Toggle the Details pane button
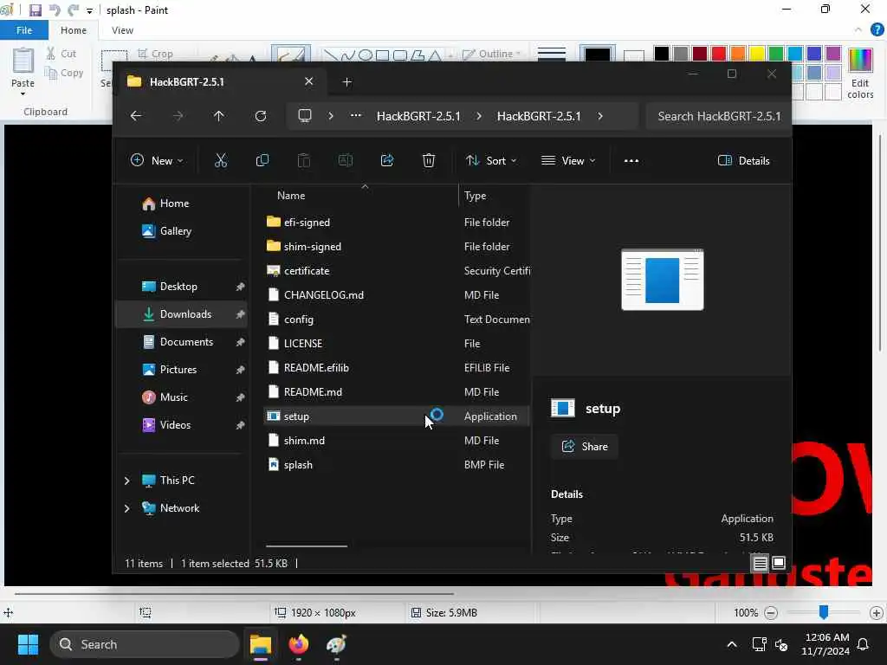The width and height of the screenshot is (887, 665). click(743, 160)
